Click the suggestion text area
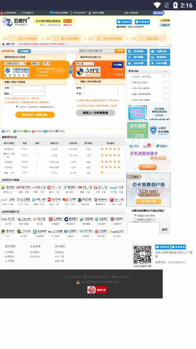 pos(144,229)
